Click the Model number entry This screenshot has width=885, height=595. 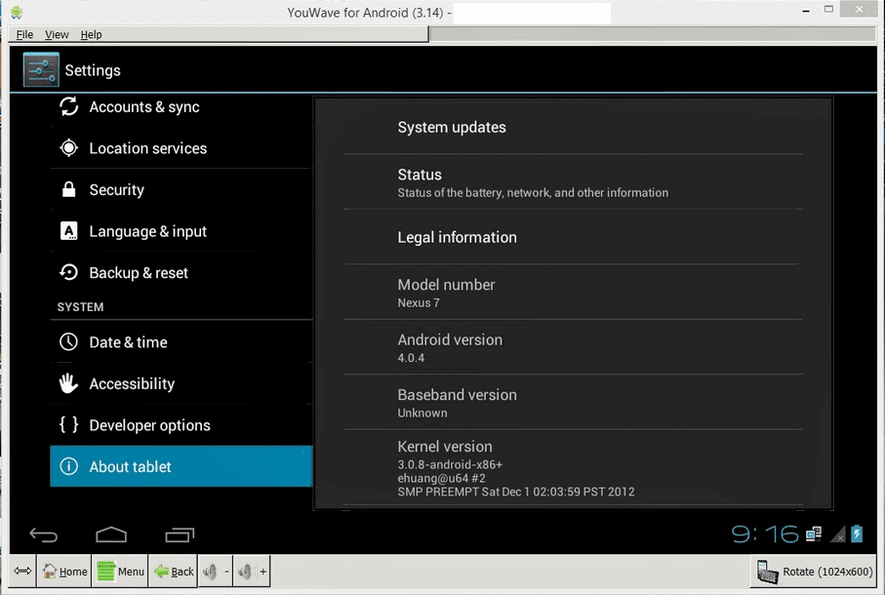tap(573, 293)
